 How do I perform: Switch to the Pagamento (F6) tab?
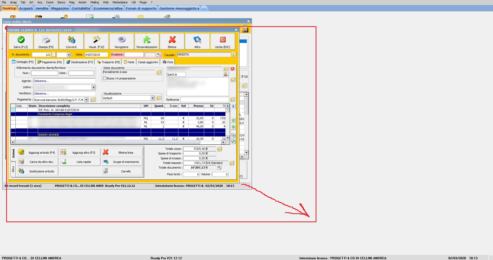[50, 62]
